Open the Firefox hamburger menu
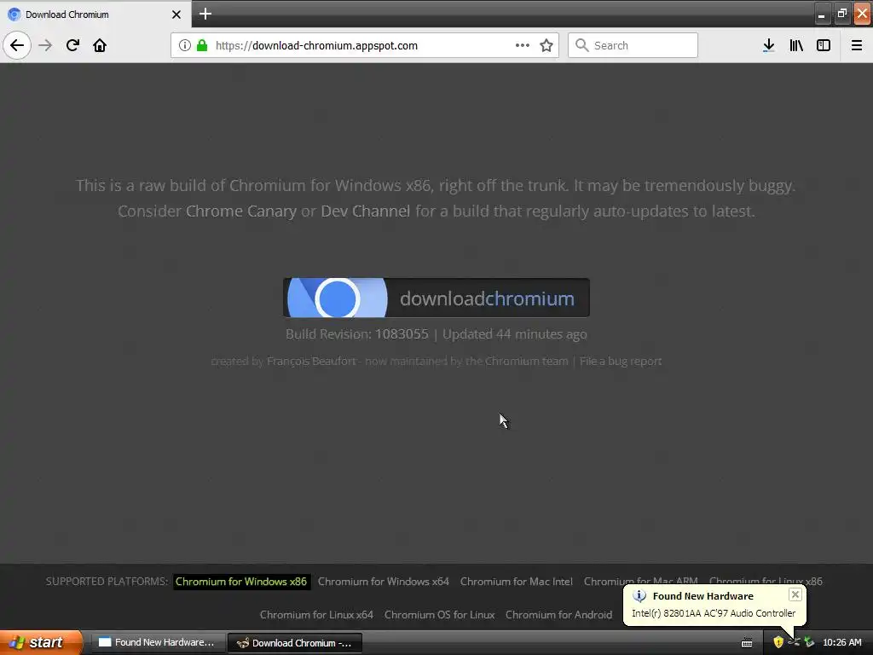This screenshot has height=655, width=873. [x=857, y=45]
